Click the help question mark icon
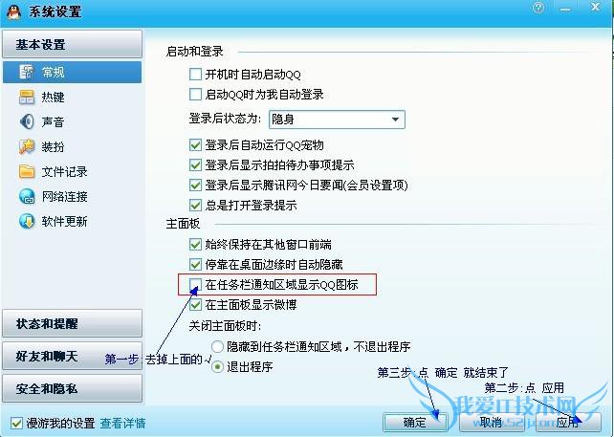 (538, 8)
